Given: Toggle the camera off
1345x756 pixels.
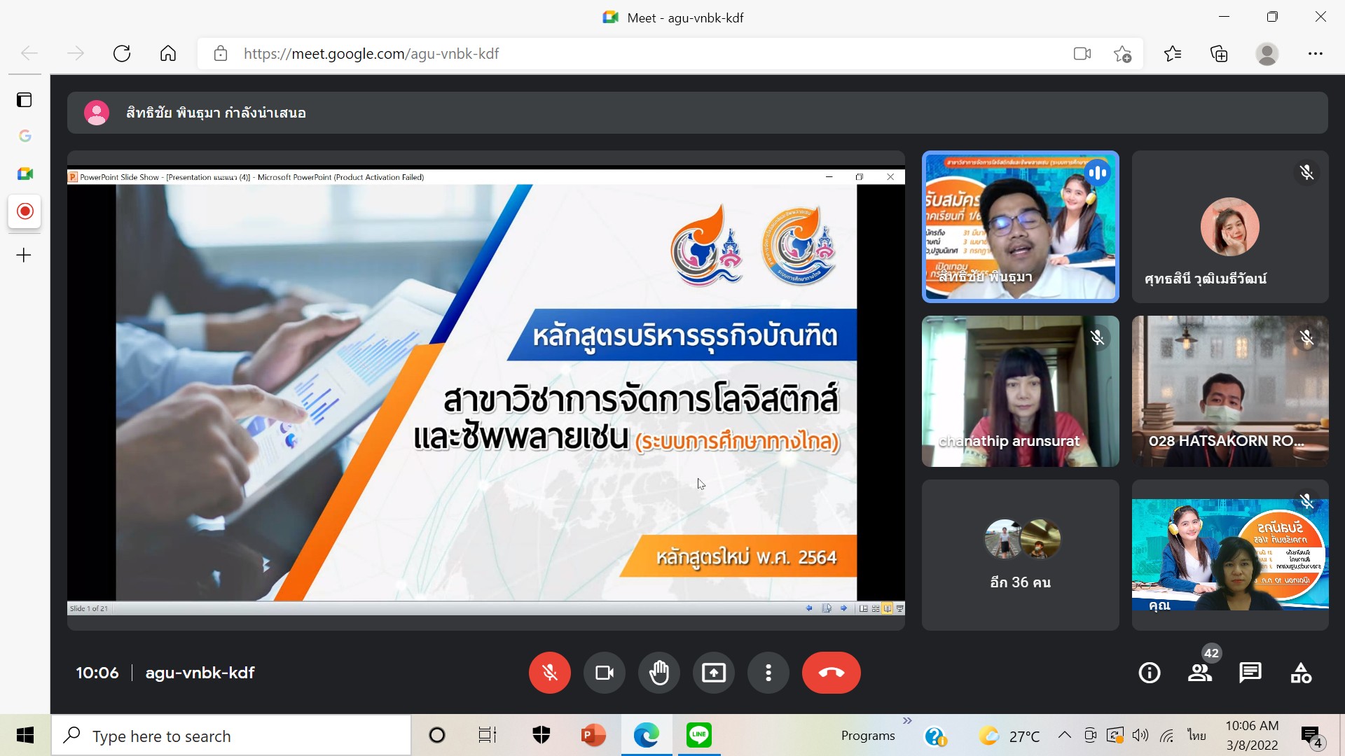Looking at the screenshot, I should [604, 673].
